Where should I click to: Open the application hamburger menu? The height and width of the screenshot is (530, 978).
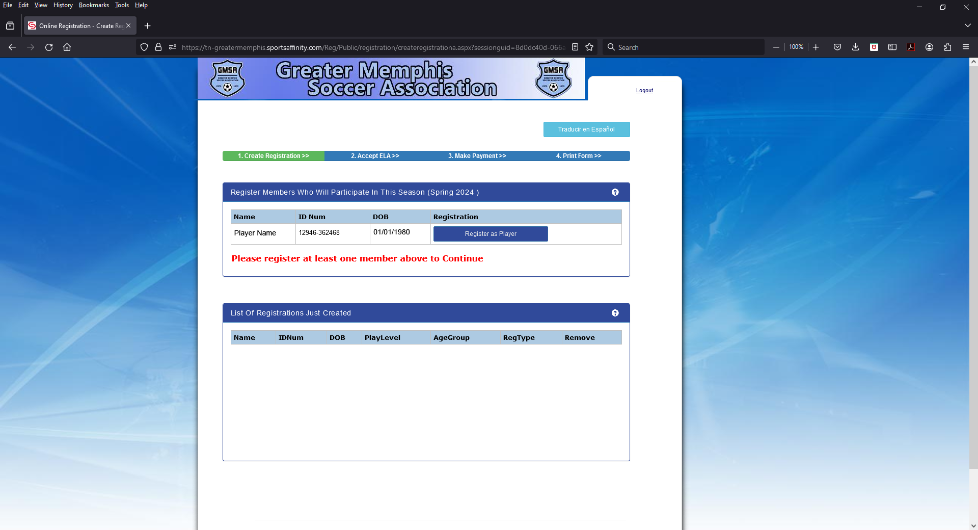pyautogui.click(x=965, y=47)
